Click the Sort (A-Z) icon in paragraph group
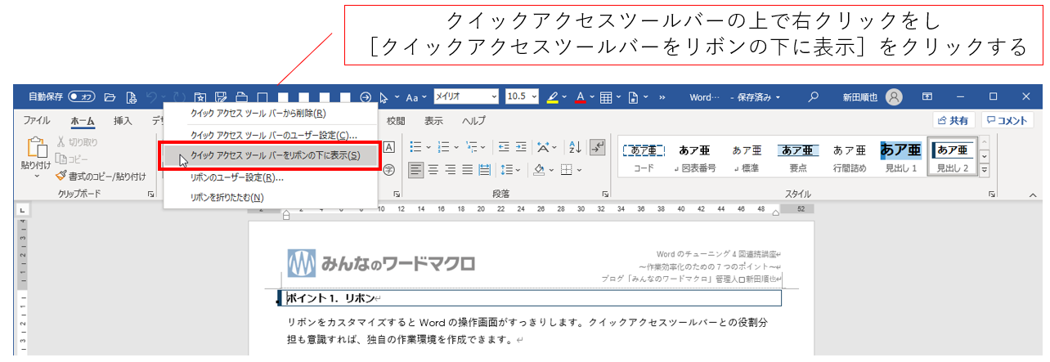1050x362 pixels. pos(573,147)
